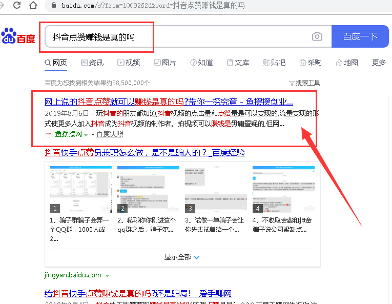The height and width of the screenshot is (304, 392).
Task: Open the 知道 tab
Action: pyautogui.click(x=201, y=63)
